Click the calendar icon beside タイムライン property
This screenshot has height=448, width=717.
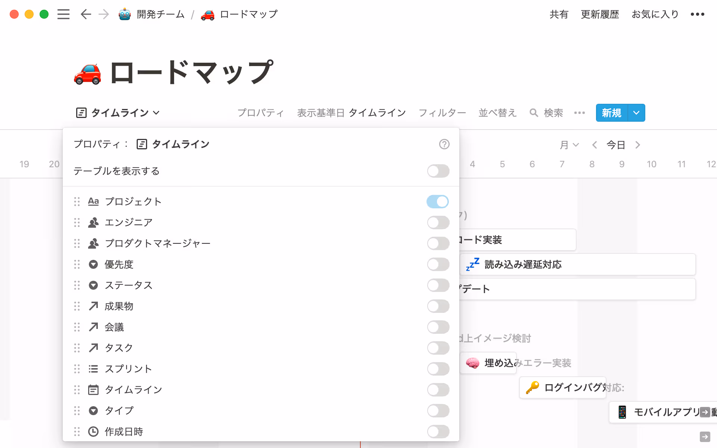pos(93,390)
